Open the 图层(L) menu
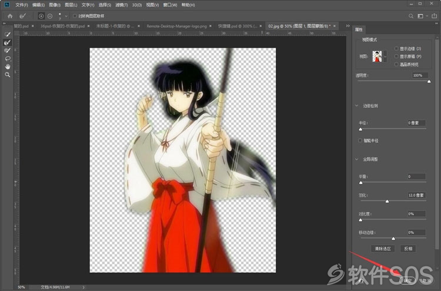This screenshot has width=441, height=291. coord(71,5)
